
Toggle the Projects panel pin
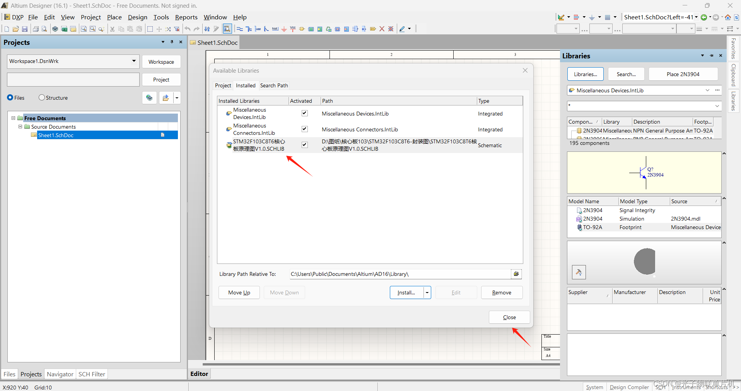coord(172,42)
